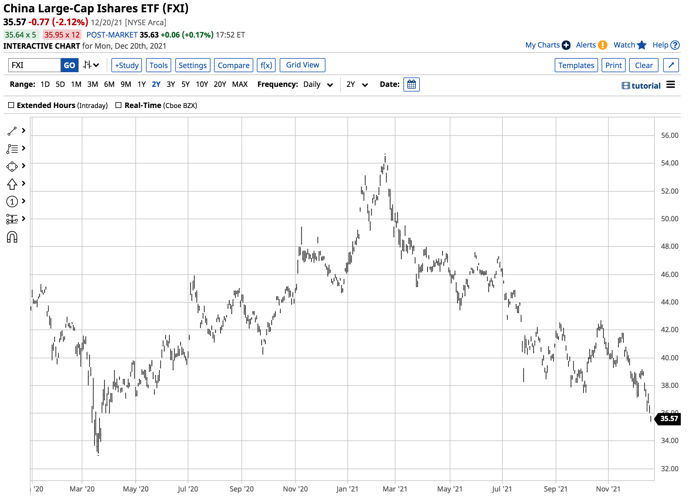Screen dimensions: 696x500
Task: Select the 5Y range
Action: click(x=186, y=84)
